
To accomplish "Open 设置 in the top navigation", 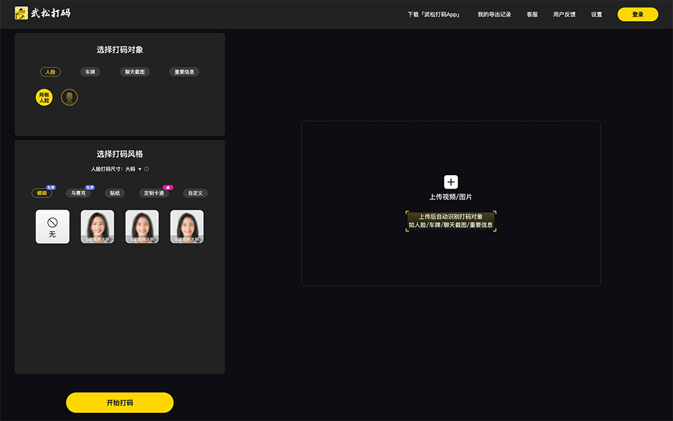I will [596, 15].
